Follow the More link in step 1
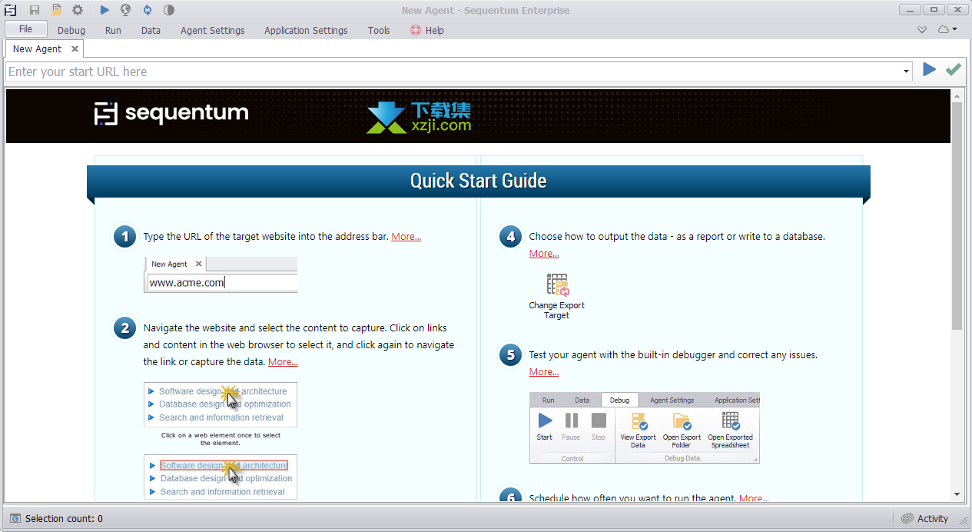Screen dimensions: 972x532 406,237
